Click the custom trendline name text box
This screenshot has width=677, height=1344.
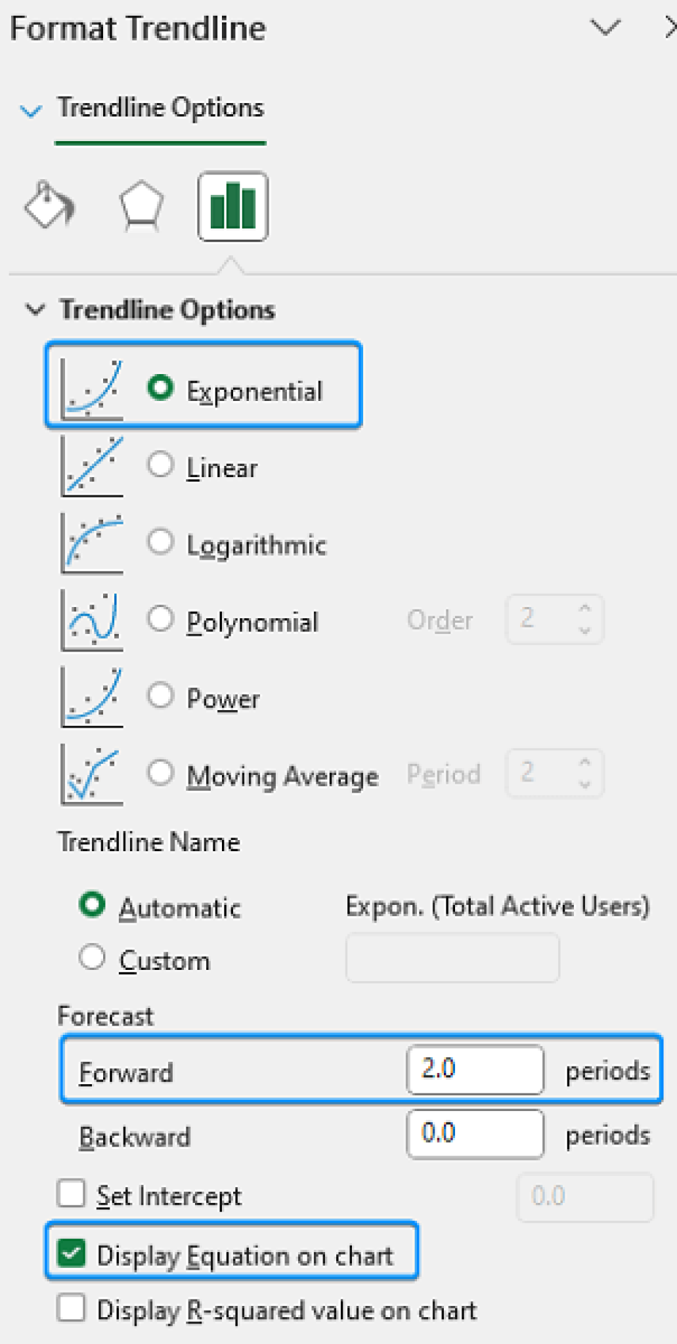tap(452, 958)
